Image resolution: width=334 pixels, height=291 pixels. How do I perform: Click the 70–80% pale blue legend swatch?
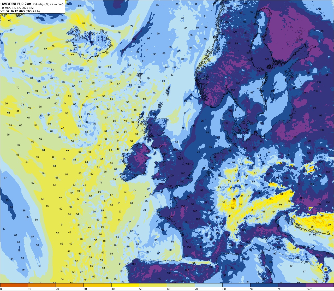[209, 285]
